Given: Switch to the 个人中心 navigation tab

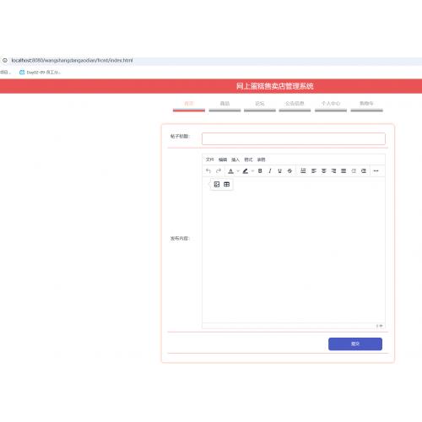Looking at the screenshot, I should pos(331,104).
